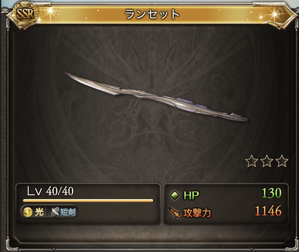The image size is (299, 252).
Task: Click the first uncap star
Action: point(252,161)
